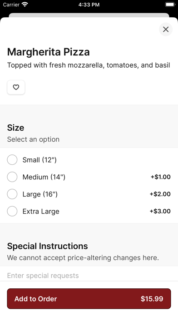Screen dimensions: 178x316
Task: Select the Large (16") radio button
Action: pos(12,194)
